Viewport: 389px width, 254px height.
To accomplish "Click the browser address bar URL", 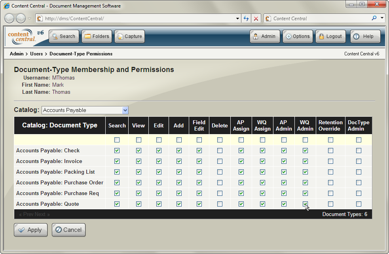I will pyautogui.click(x=74, y=18).
